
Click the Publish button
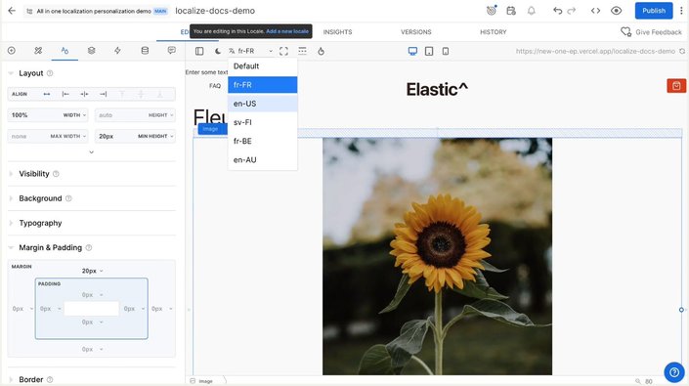click(654, 11)
